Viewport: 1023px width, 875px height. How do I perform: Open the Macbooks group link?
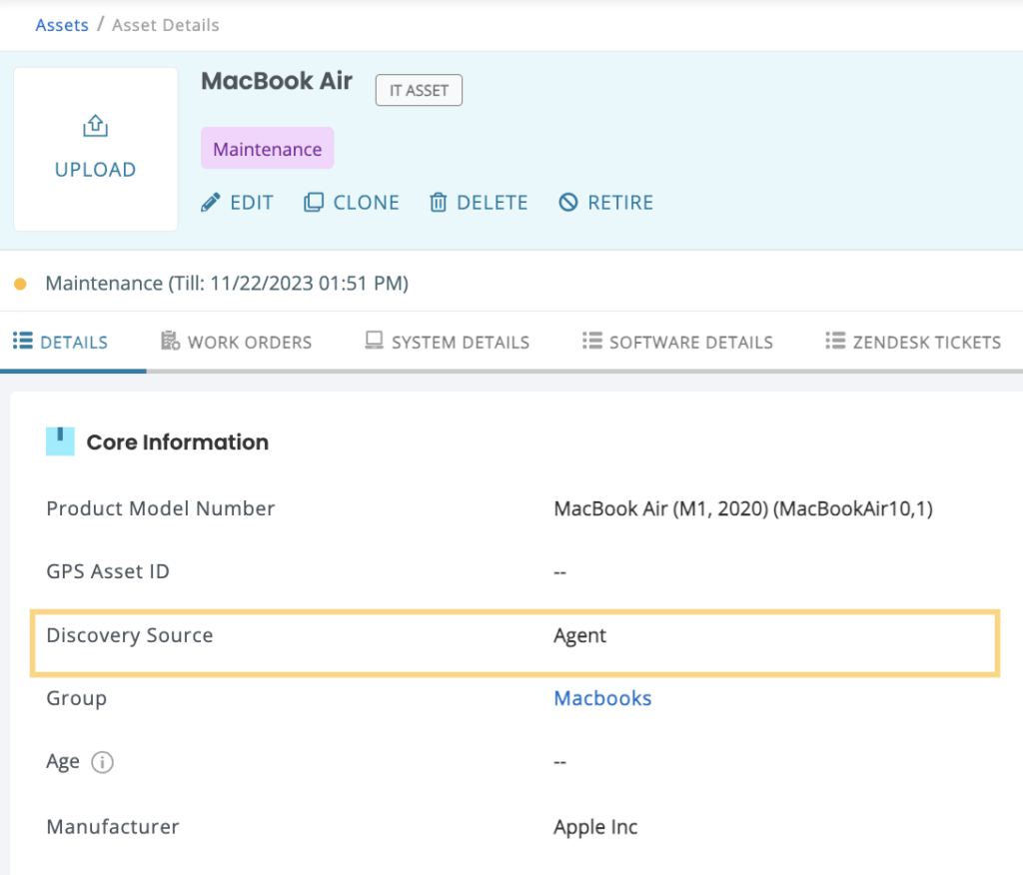click(602, 698)
